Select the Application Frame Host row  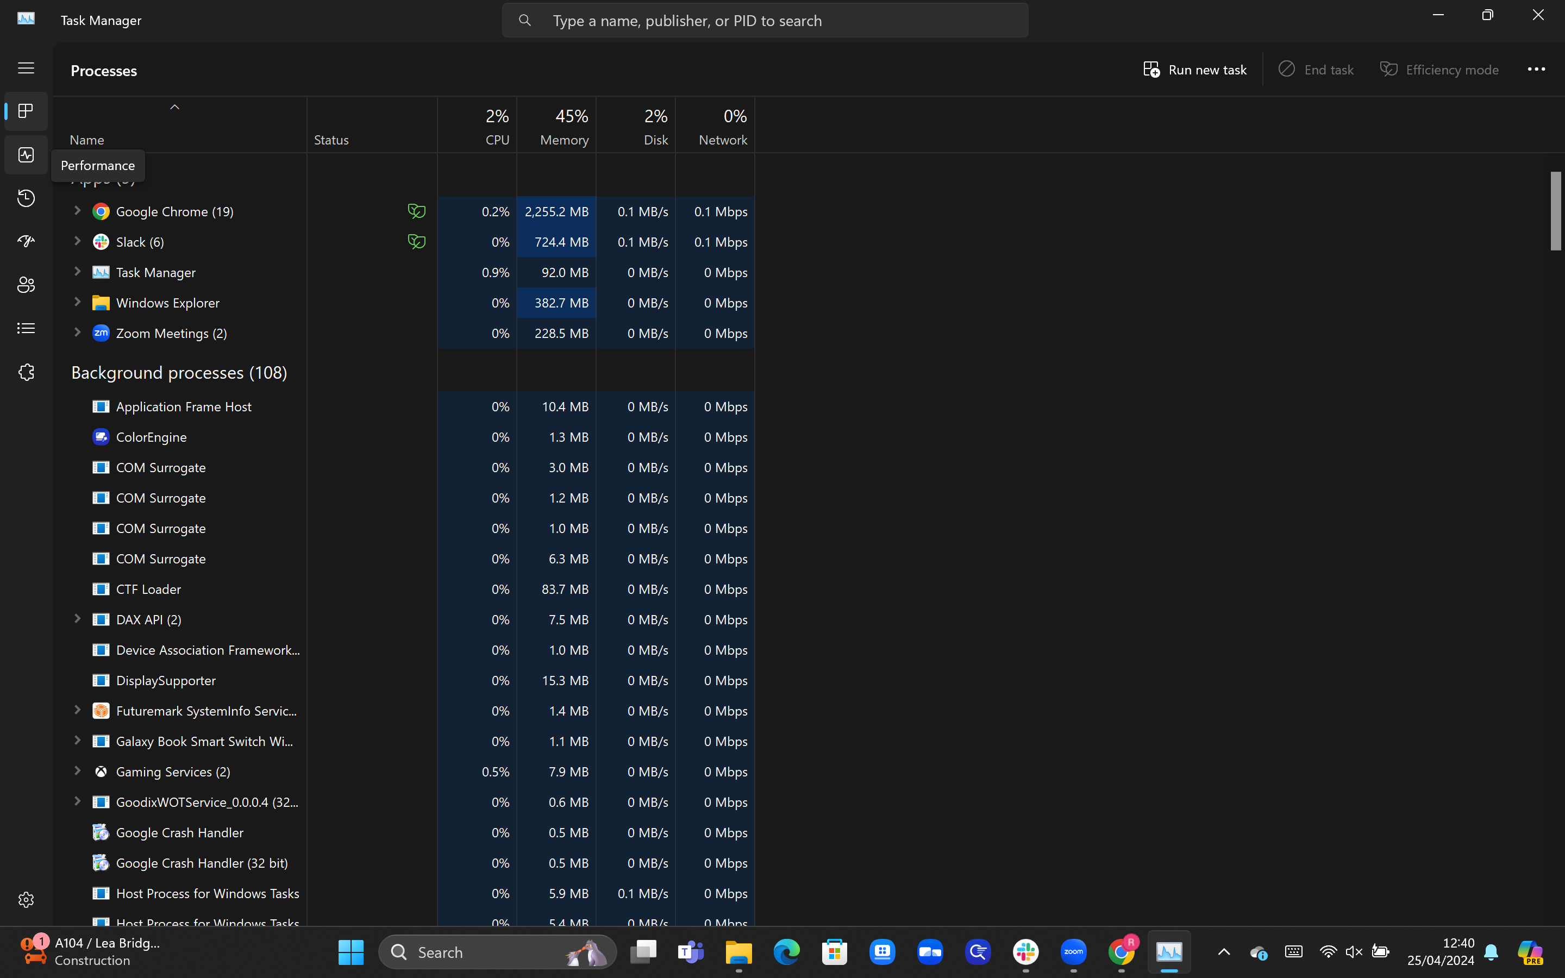tap(404, 407)
